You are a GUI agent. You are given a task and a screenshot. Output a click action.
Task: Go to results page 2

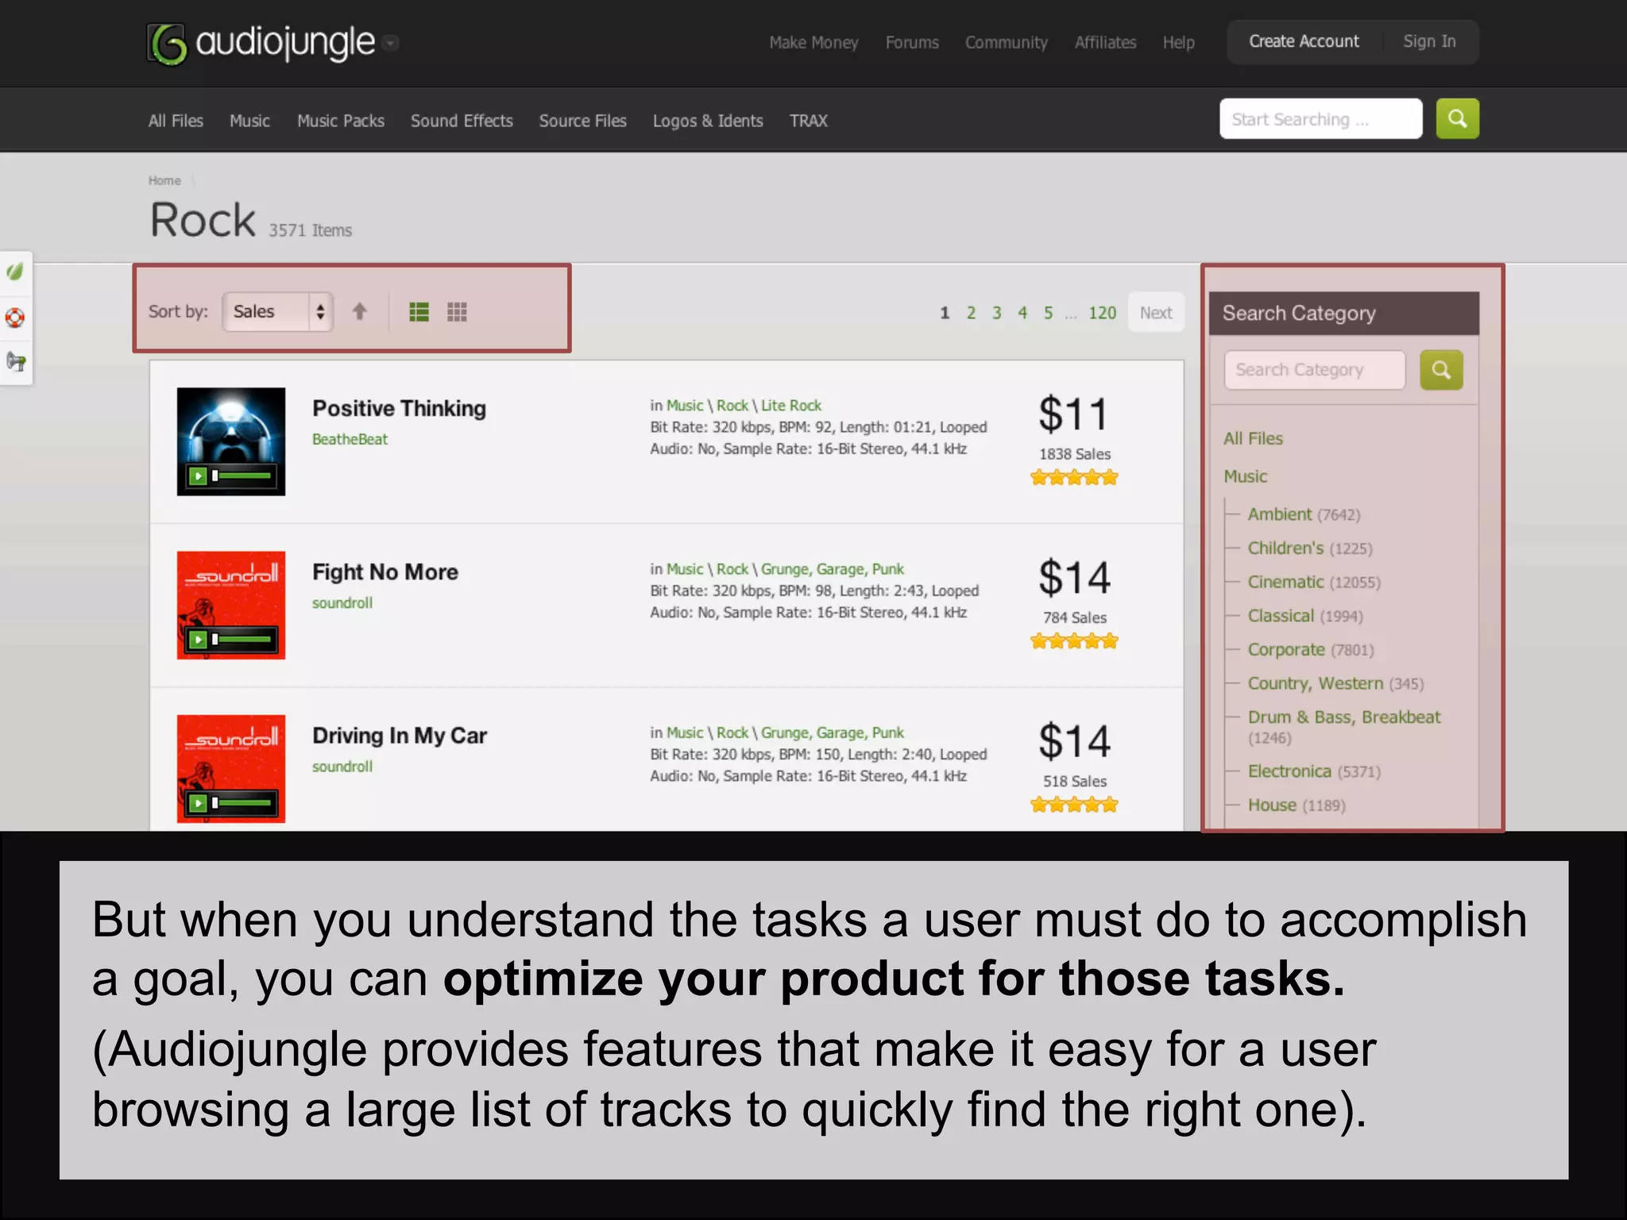(971, 313)
